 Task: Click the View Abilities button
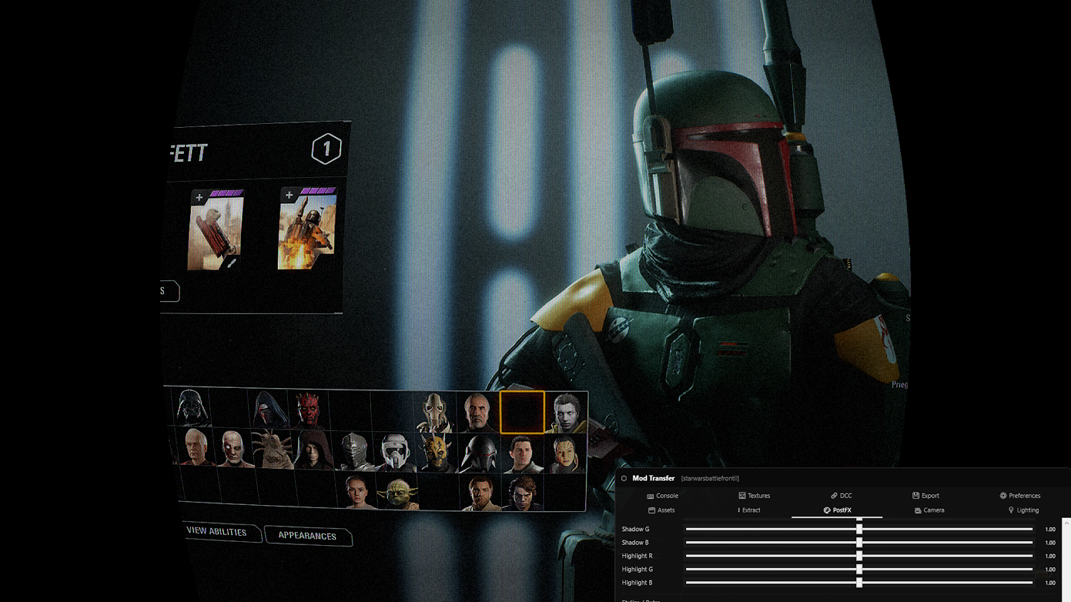point(218,533)
